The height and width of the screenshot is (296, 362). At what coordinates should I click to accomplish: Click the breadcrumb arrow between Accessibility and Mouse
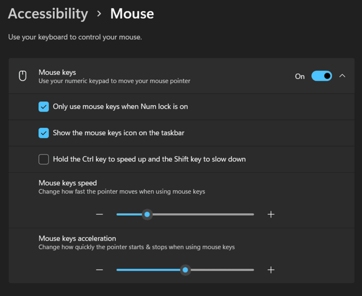(x=99, y=14)
